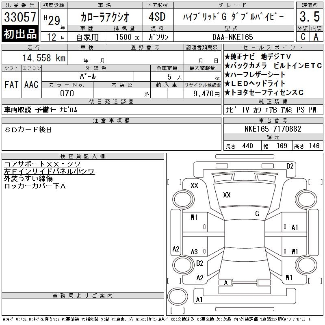
Task: Click the evaluation score 3.5
Action: pos(310,17)
